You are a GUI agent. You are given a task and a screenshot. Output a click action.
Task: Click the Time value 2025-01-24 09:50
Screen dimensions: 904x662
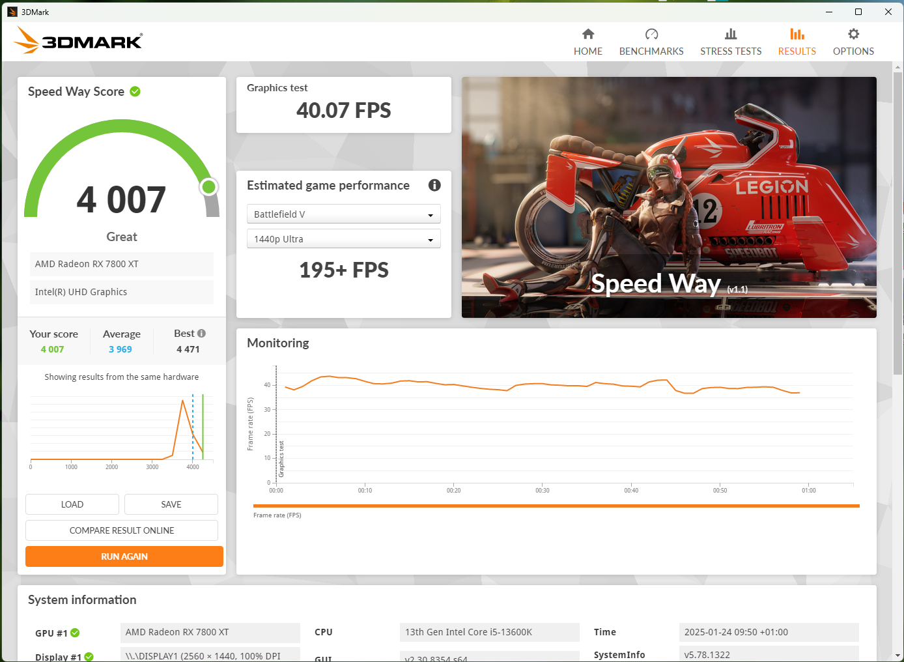769,632
